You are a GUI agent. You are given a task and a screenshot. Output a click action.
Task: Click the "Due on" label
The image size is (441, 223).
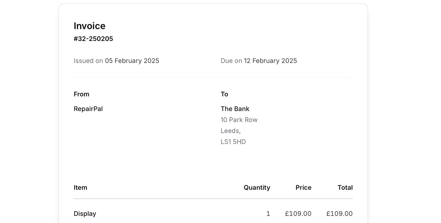[x=231, y=61]
